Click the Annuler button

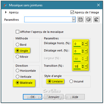54,97
